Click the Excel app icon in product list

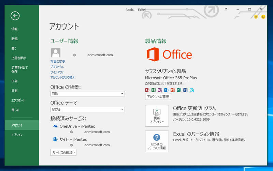153,90
